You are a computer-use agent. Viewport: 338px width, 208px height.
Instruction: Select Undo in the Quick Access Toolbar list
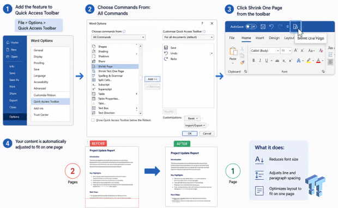[x=173, y=53]
